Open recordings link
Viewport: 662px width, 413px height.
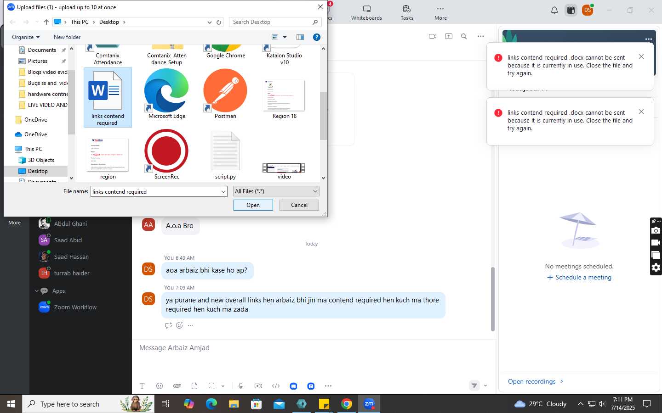click(x=536, y=381)
